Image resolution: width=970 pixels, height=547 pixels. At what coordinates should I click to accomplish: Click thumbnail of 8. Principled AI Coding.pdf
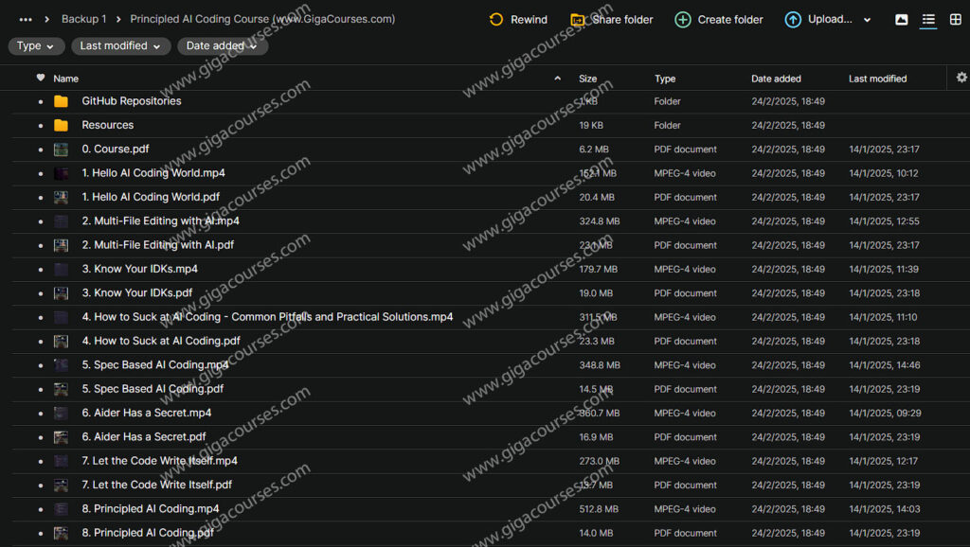62,534
